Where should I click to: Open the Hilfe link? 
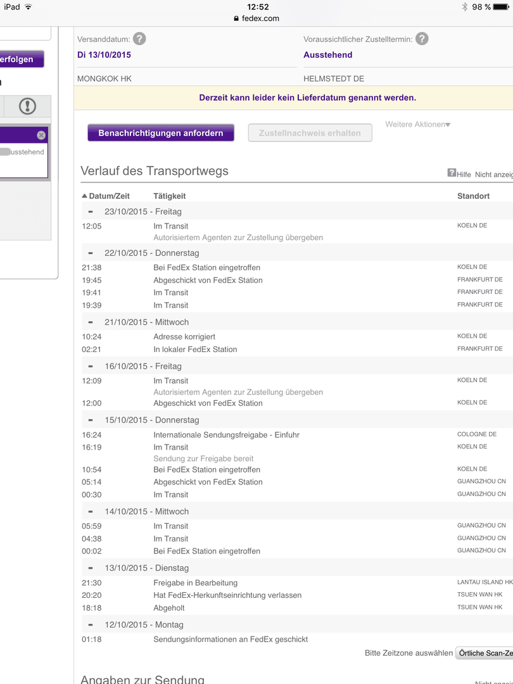(x=464, y=175)
